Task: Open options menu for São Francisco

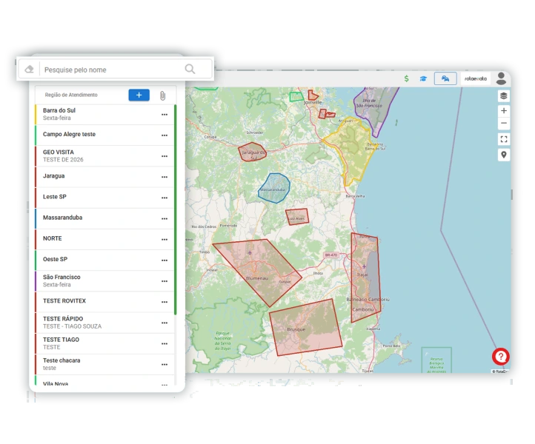Action: 165,281
